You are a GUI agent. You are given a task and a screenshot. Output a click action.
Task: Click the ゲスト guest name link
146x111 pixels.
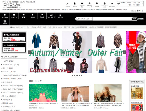[139, 11]
